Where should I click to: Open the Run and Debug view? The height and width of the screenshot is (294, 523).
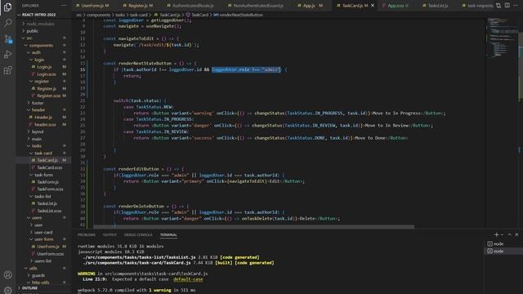click(x=7, y=55)
